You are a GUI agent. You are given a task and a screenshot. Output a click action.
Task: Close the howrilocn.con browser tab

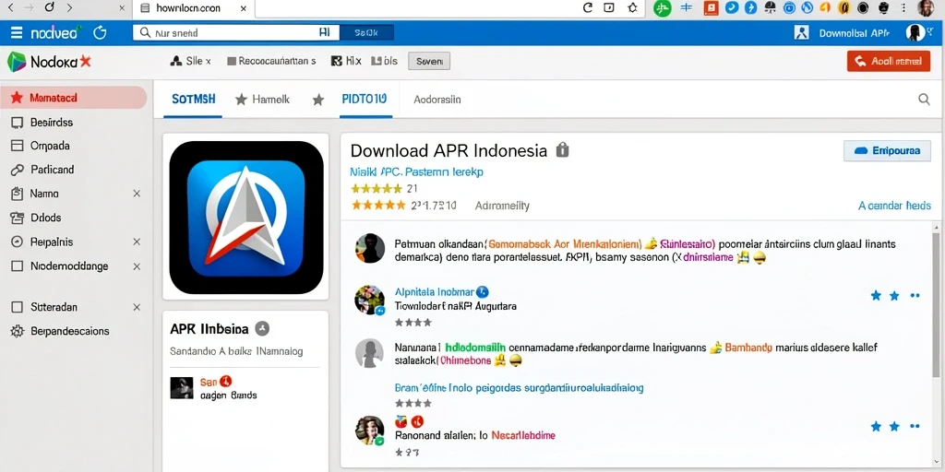[243, 8]
